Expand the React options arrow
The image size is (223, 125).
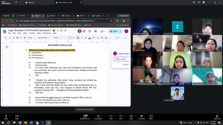[124, 116]
